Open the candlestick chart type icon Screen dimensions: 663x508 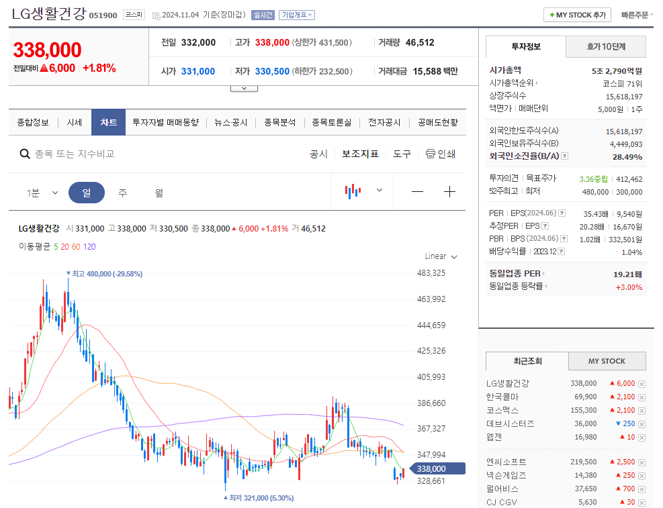click(353, 191)
